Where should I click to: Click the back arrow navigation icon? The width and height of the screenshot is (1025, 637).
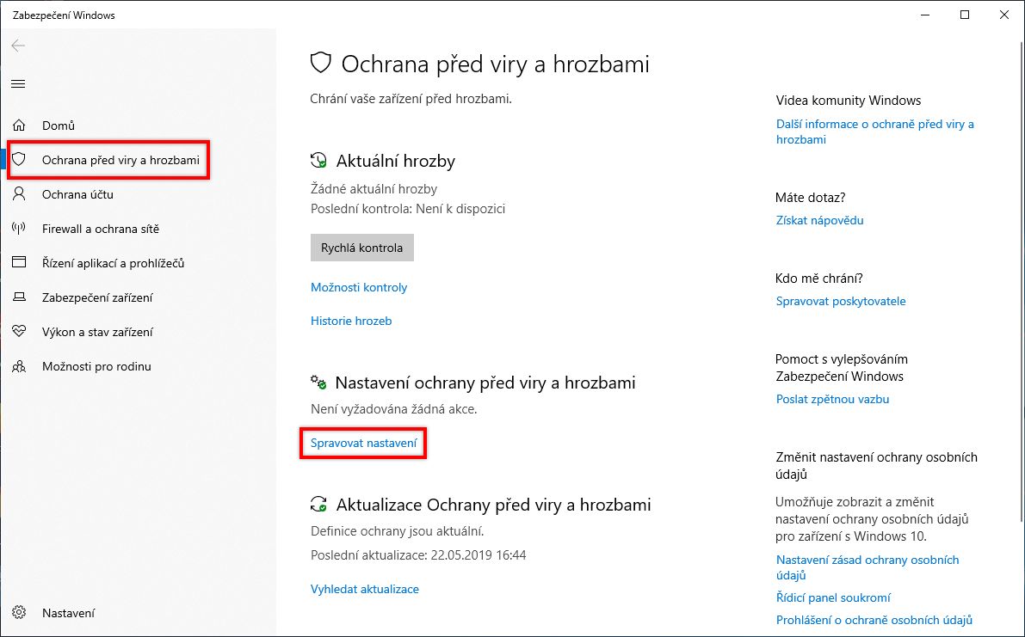pos(18,46)
